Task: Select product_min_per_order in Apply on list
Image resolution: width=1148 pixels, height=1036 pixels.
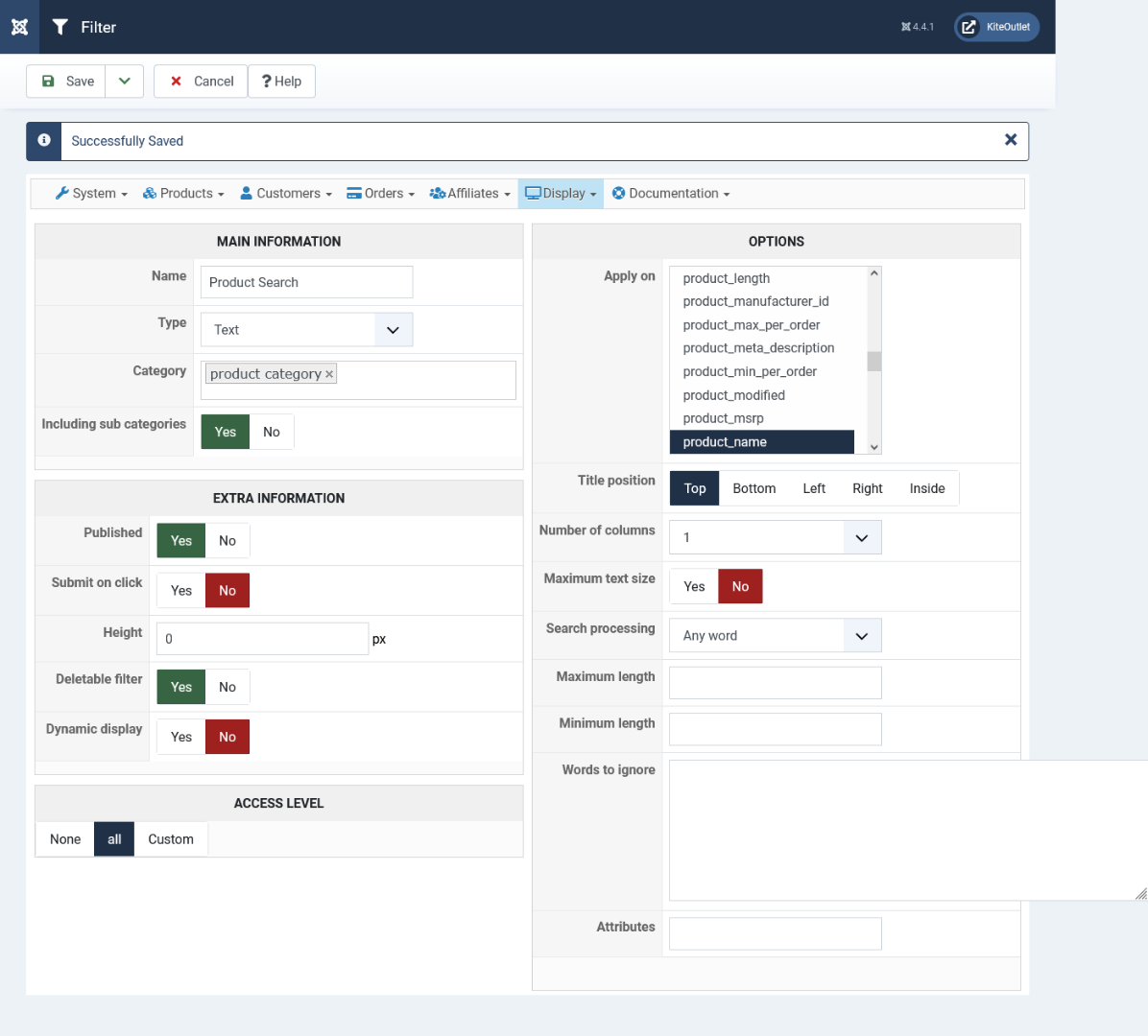Action: coord(762,371)
